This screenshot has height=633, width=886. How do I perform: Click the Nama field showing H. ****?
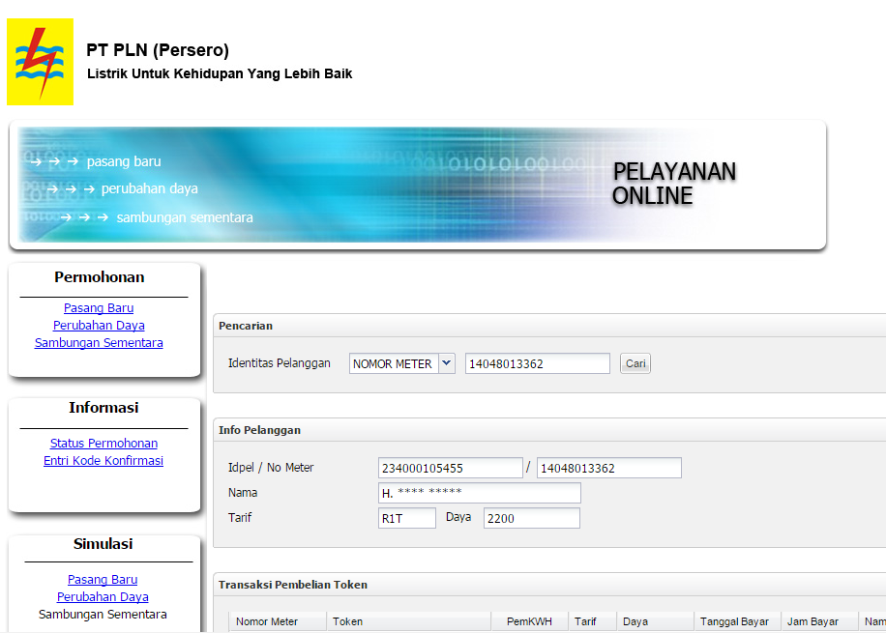(x=479, y=493)
